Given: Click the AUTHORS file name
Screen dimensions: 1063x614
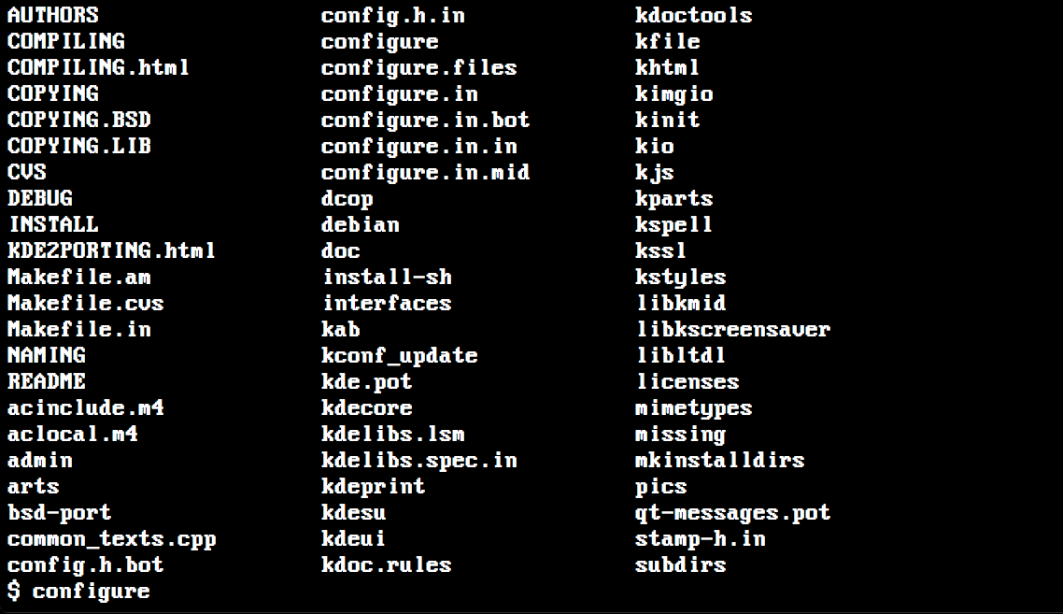Looking at the screenshot, I should 53,15.
